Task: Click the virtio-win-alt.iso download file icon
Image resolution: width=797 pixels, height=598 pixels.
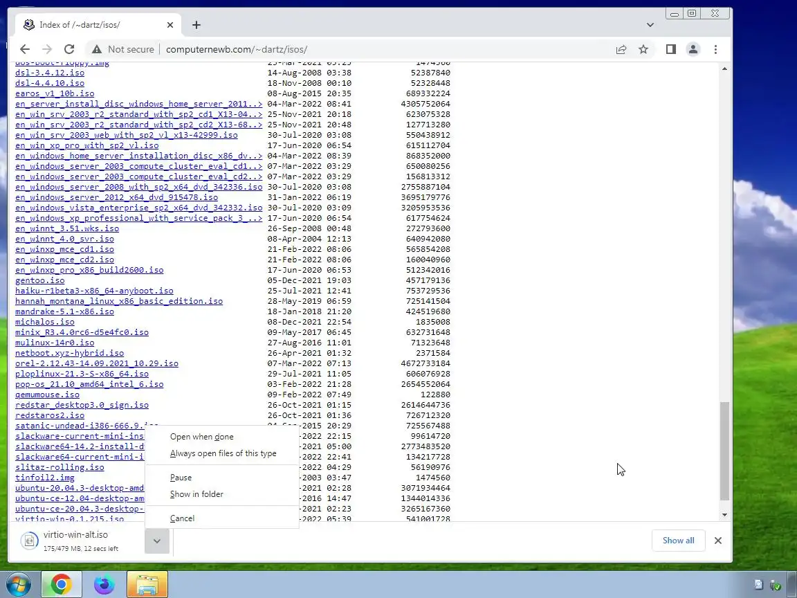Action: 30,541
